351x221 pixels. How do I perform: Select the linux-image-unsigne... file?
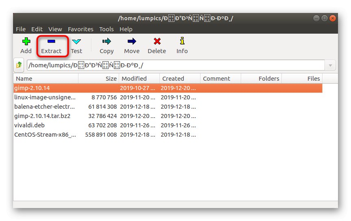pyautogui.click(x=45, y=97)
